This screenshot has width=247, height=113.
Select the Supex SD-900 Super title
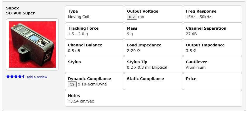tap(20, 11)
